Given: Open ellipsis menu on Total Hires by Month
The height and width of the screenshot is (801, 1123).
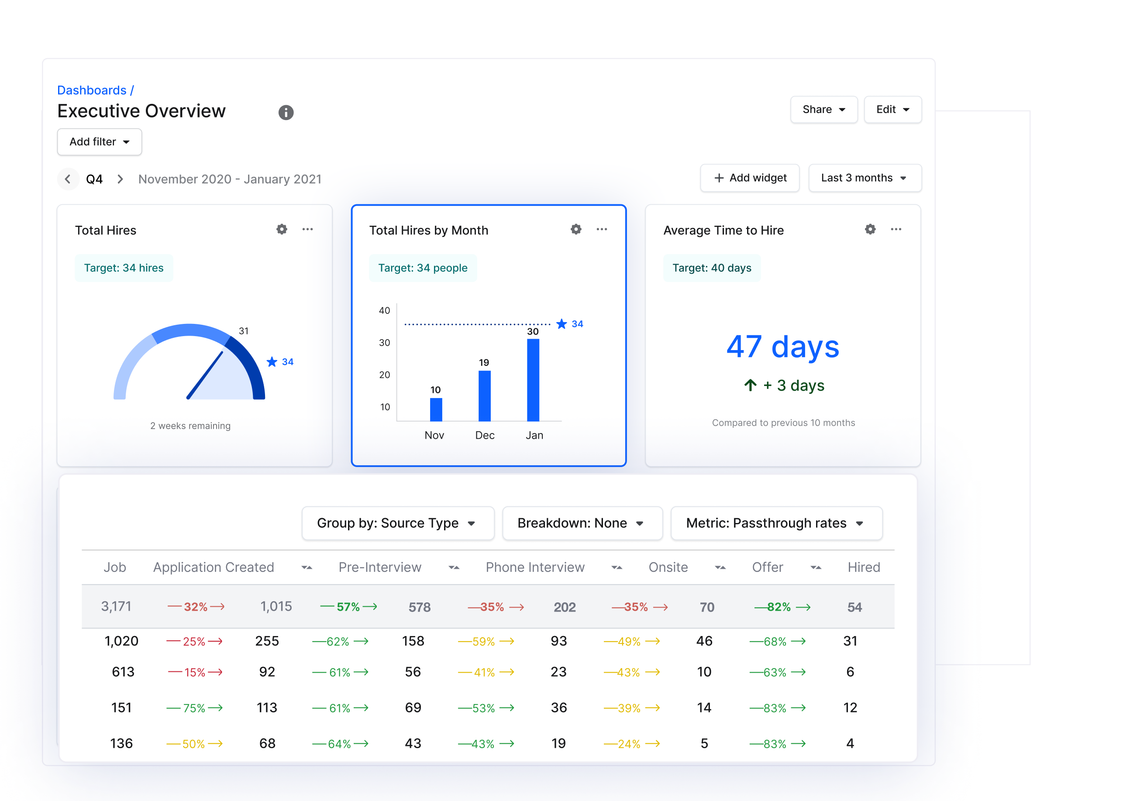Looking at the screenshot, I should 602,229.
